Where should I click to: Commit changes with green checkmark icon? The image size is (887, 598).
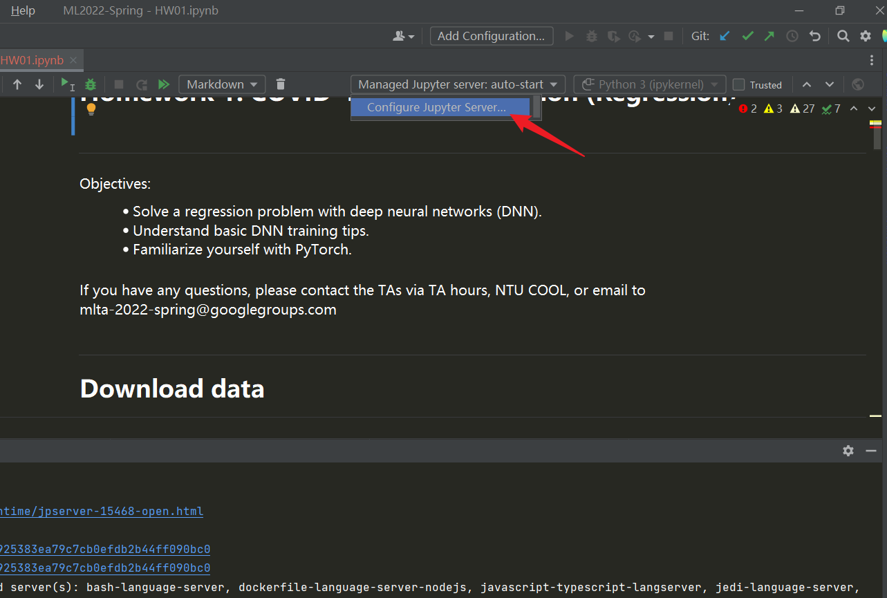tap(747, 36)
